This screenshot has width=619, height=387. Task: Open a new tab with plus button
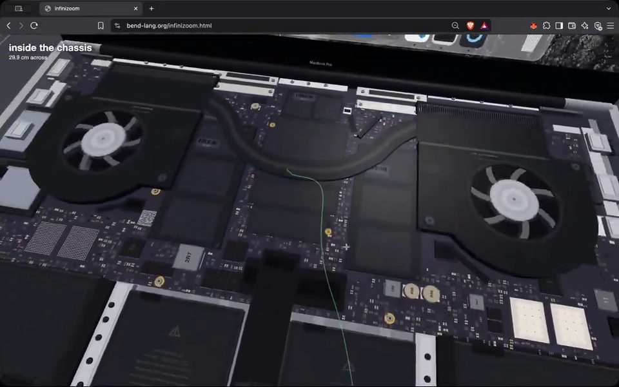coord(152,8)
